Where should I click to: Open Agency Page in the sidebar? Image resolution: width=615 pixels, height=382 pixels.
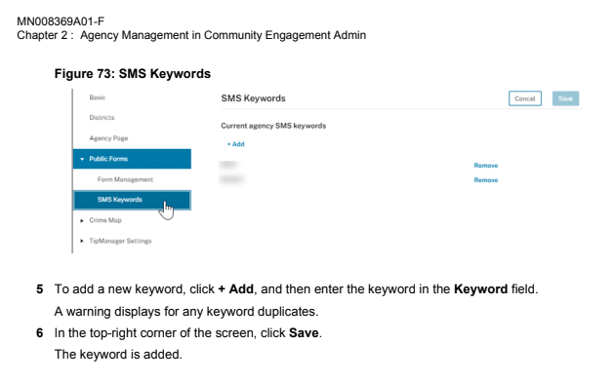point(108,138)
